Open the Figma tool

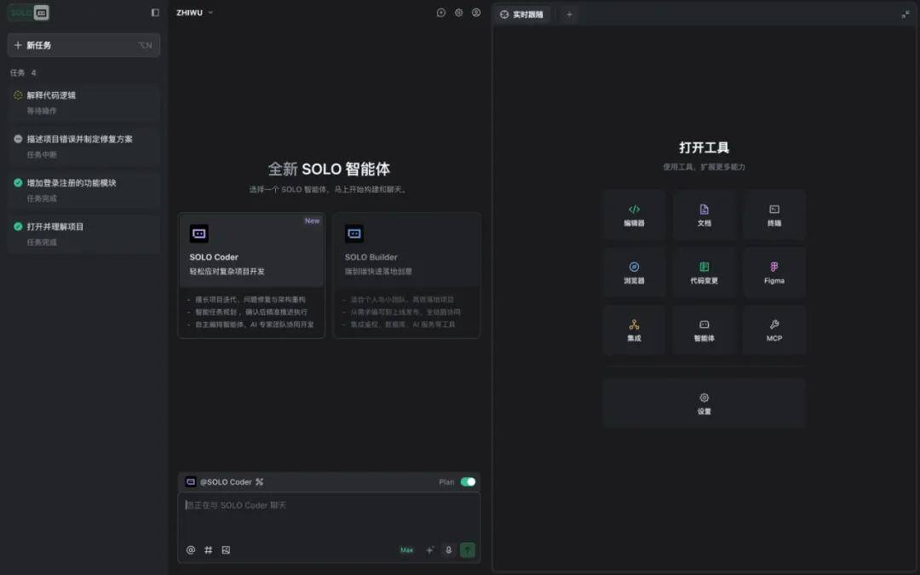click(x=773, y=273)
